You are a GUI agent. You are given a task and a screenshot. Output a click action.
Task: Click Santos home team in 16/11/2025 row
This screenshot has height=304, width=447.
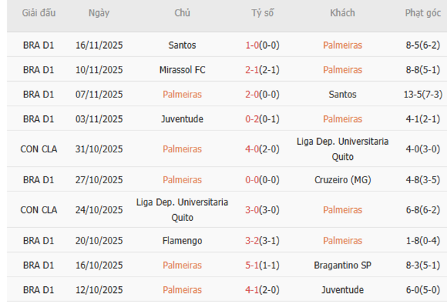coord(182,45)
